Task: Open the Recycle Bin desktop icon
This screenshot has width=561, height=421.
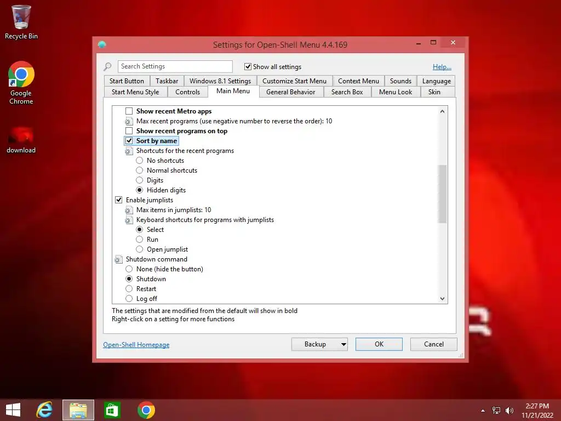Action: point(21,22)
